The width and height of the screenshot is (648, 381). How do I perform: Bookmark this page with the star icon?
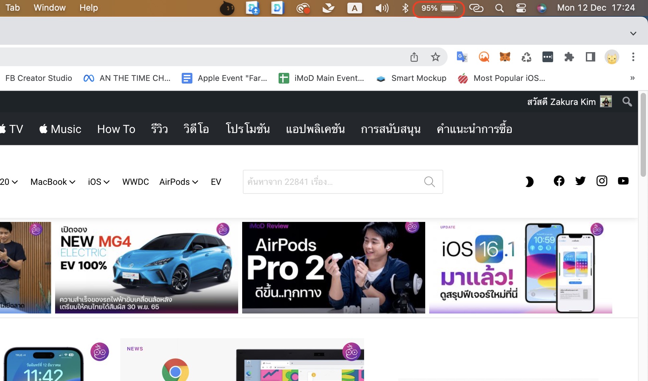click(x=435, y=57)
